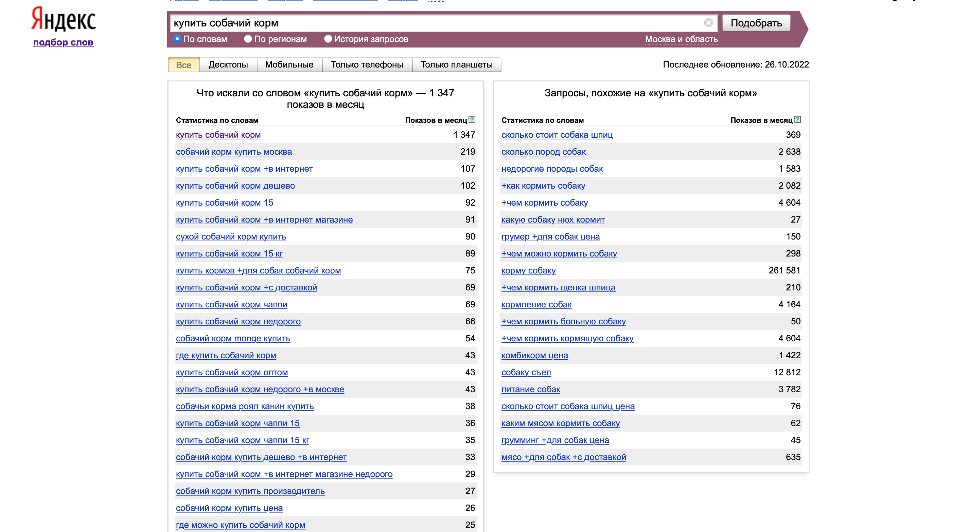This screenshot has width=969, height=532.
Task: Open 'где можно купить собачий корм' link
Action: [241, 525]
